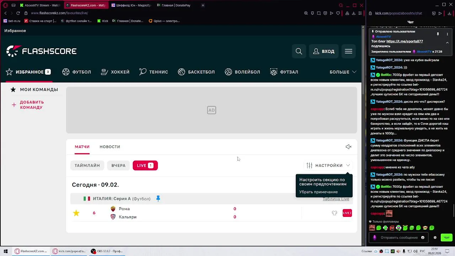
Task: Select the Вчера filter
Action: click(118, 165)
